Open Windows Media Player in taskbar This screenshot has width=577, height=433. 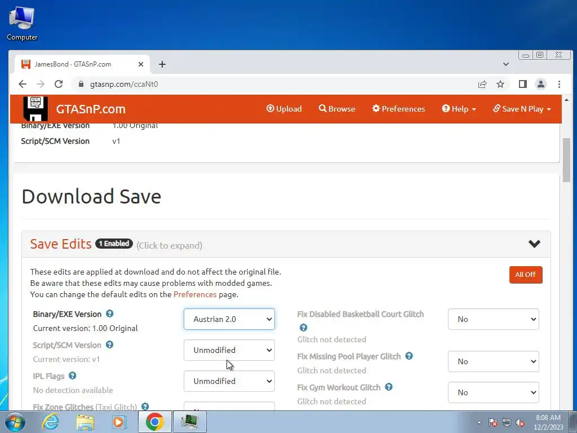[119, 422]
